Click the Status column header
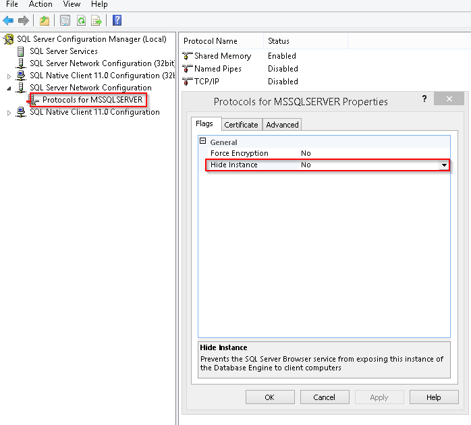Image resolution: width=471 pixels, height=425 pixels. click(306, 41)
